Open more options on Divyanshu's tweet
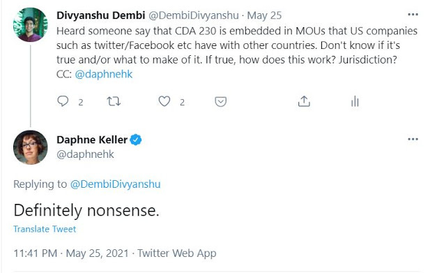430x273 pixels. click(x=413, y=14)
